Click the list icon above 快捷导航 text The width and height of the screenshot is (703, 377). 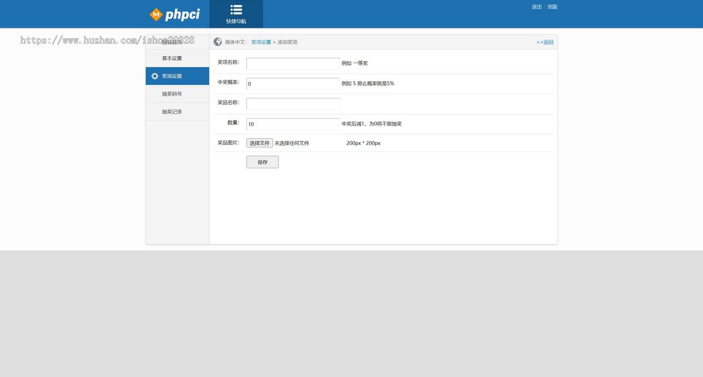pos(236,8)
